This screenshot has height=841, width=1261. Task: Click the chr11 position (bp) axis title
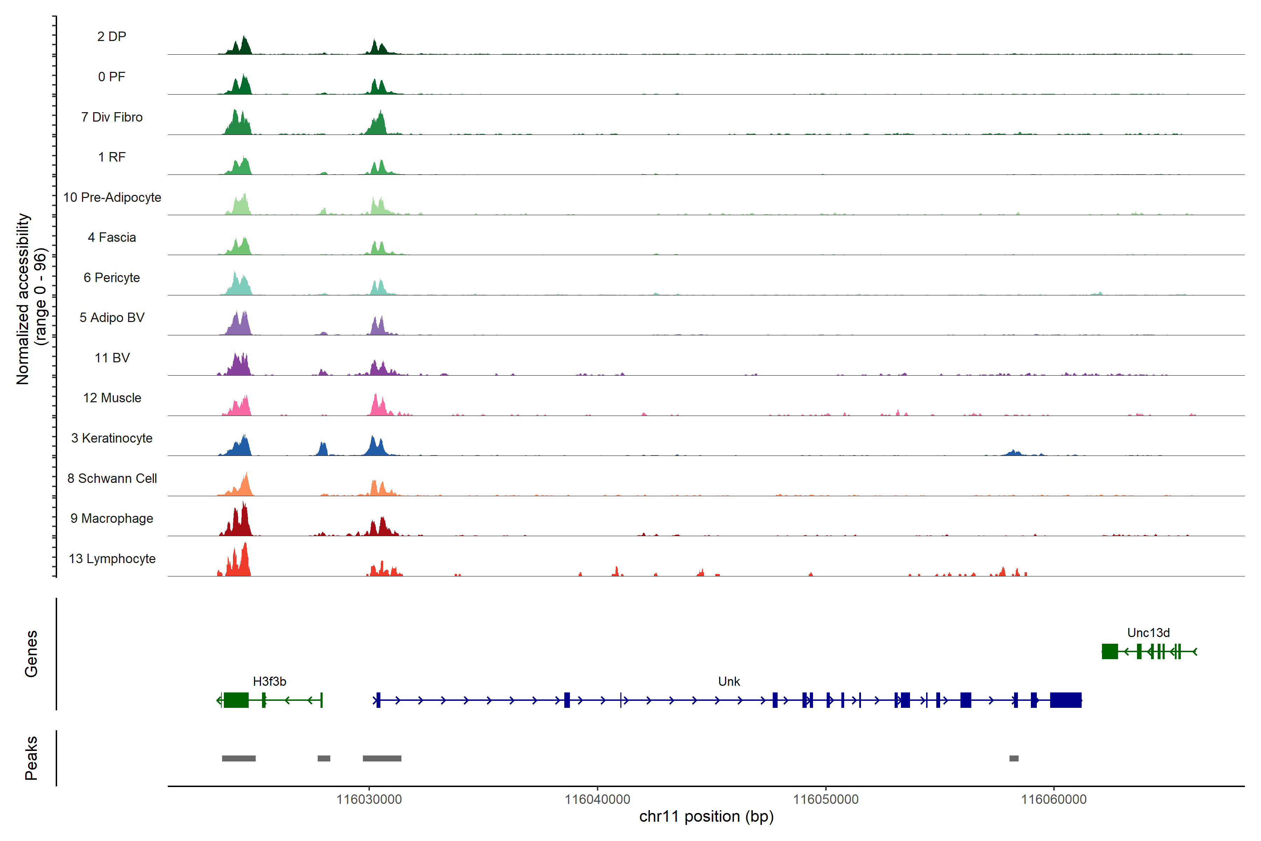point(706,816)
